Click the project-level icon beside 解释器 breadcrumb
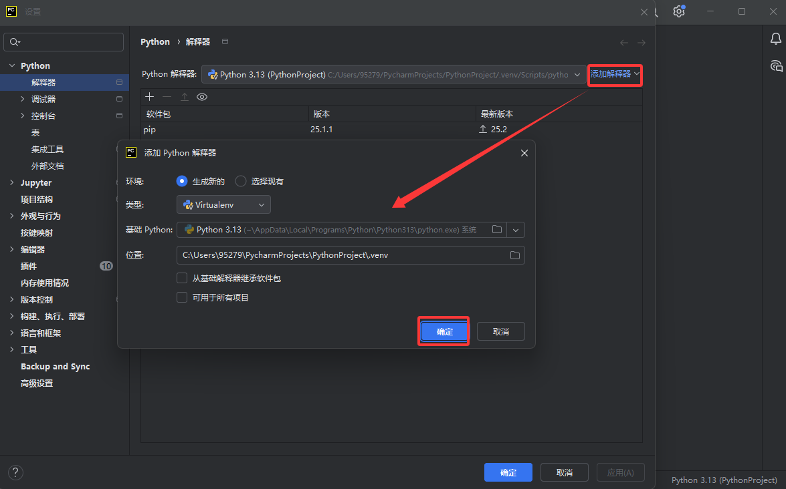Screen dimensions: 786x489 click(225, 41)
